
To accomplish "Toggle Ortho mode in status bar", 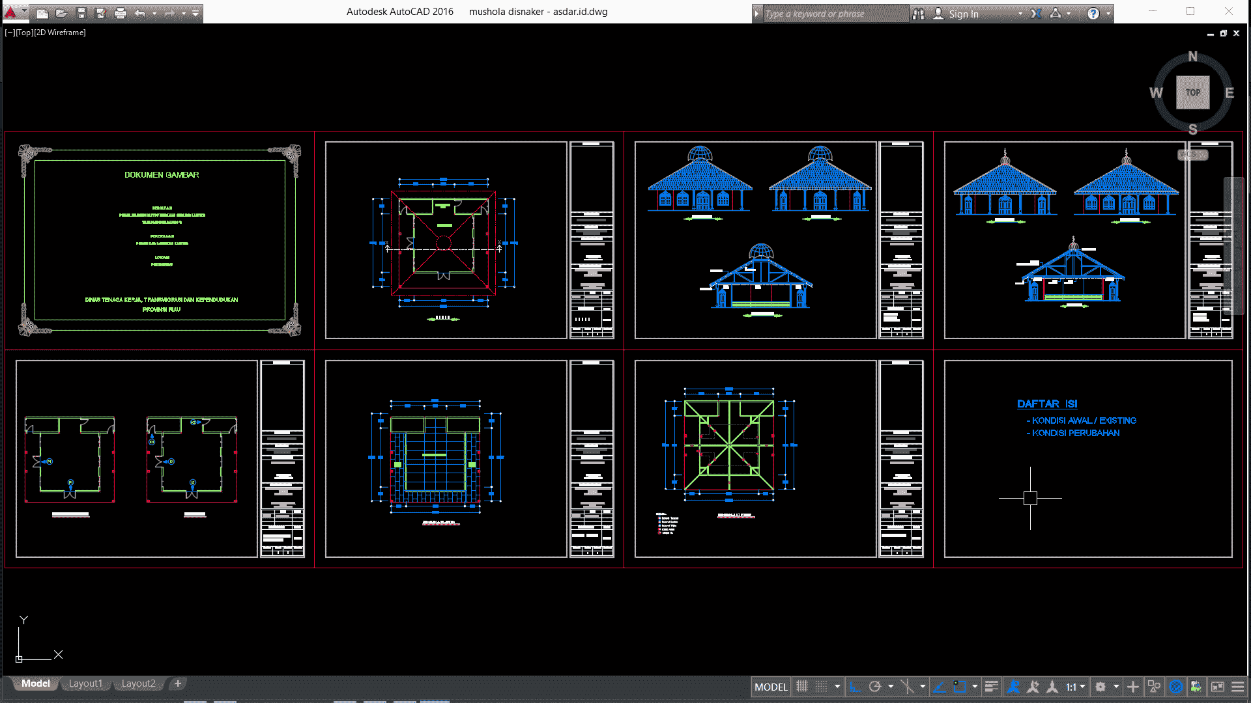I will click(x=855, y=687).
